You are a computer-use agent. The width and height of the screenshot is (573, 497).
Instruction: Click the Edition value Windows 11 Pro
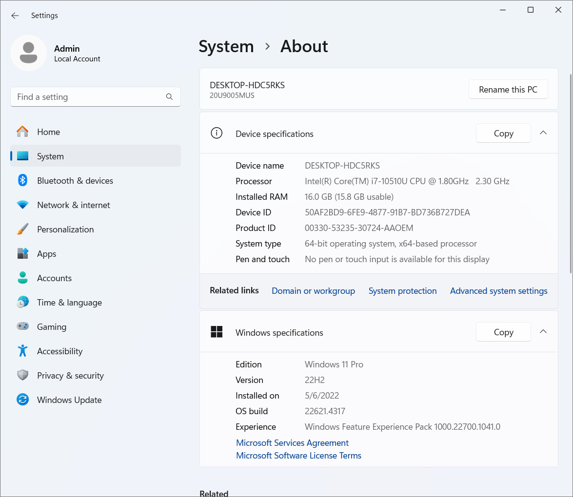click(334, 364)
